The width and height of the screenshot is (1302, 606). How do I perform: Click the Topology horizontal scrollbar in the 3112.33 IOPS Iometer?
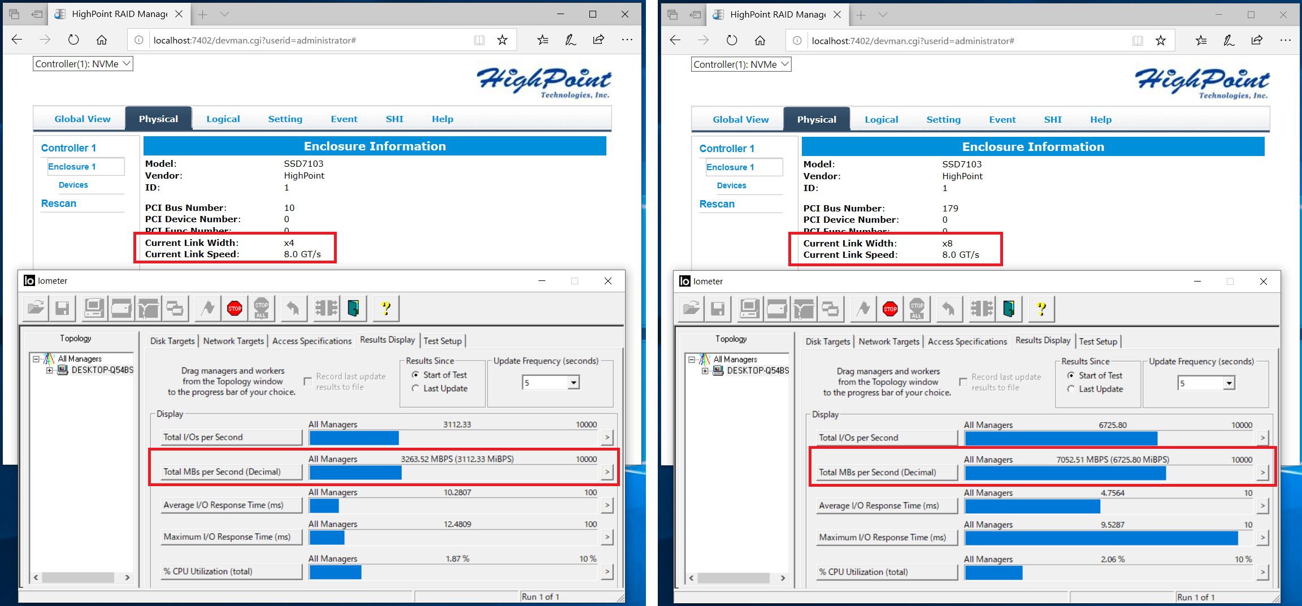[82, 577]
